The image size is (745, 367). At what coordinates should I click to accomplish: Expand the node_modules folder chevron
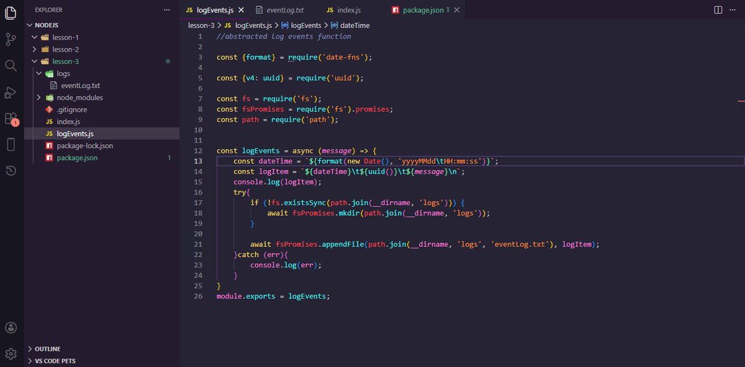pyautogui.click(x=38, y=97)
